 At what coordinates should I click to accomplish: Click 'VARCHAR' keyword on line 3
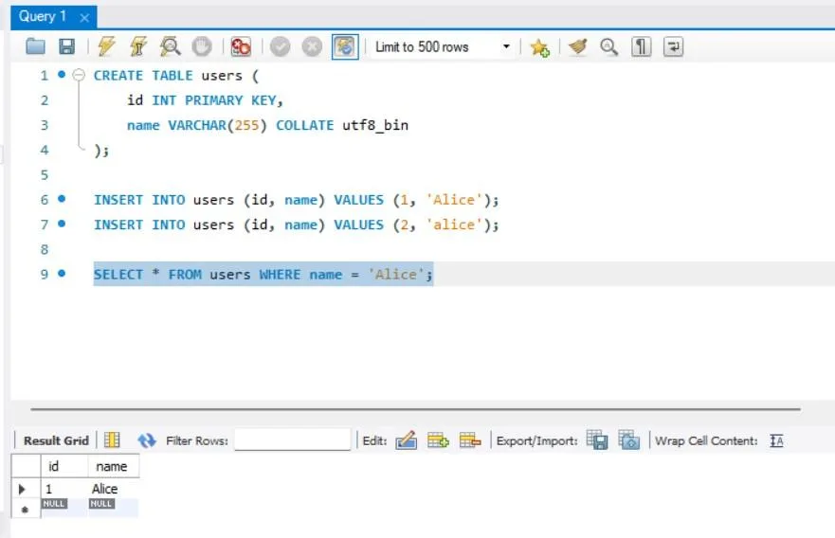click(197, 125)
